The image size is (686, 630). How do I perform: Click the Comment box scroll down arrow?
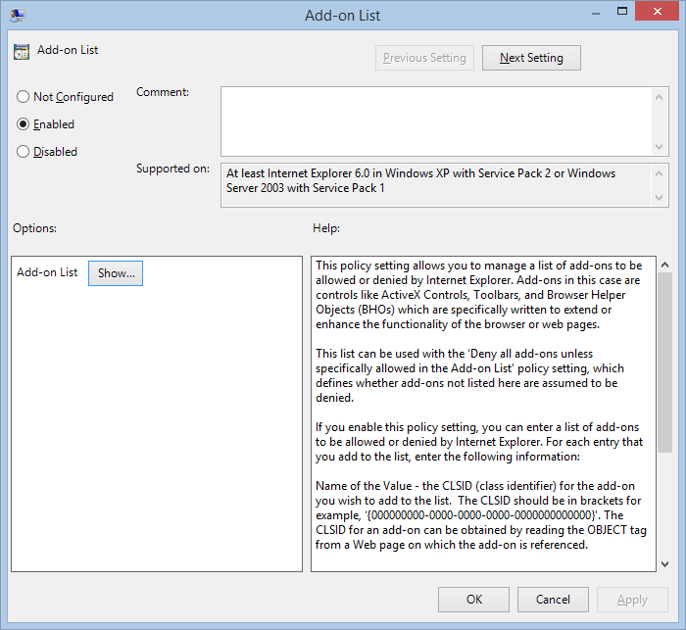(661, 146)
